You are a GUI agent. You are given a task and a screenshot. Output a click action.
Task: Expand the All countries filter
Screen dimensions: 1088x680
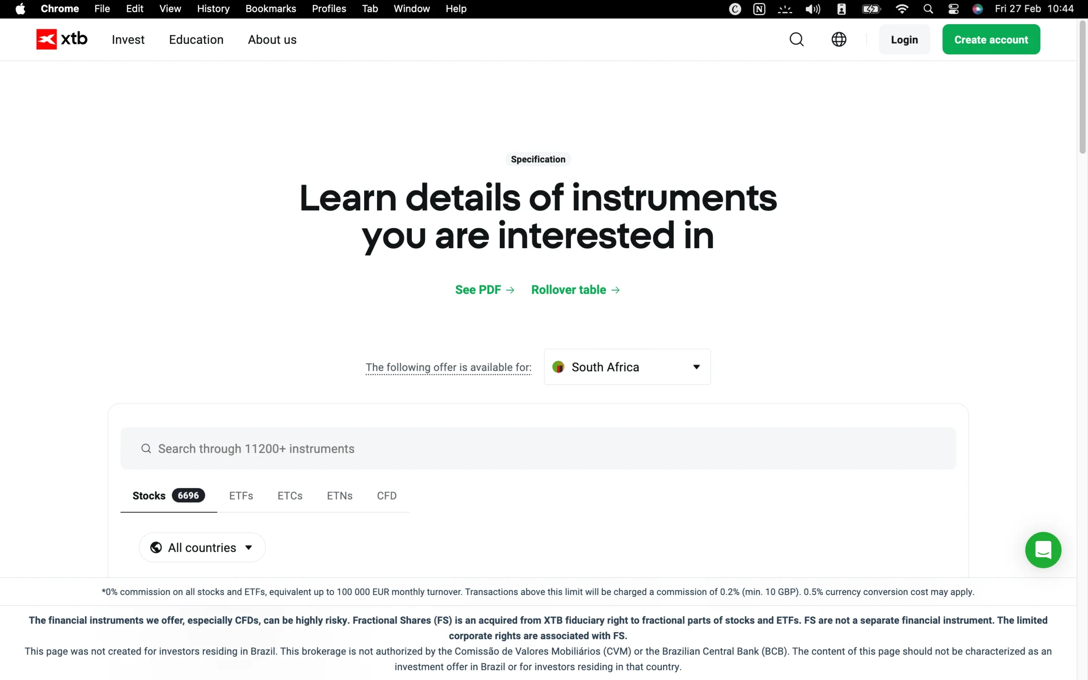(202, 547)
